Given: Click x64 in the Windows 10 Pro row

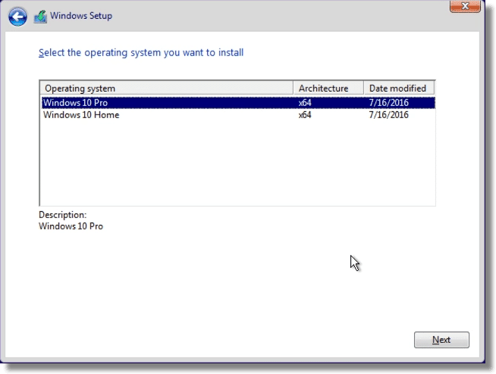Looking at the screenshot, I should click(305, 103).
